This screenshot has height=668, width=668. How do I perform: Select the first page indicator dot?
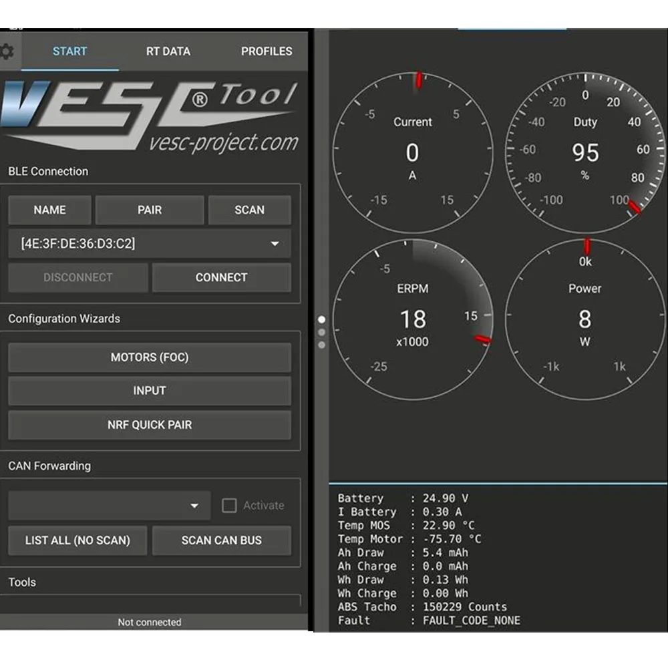pos(322,319)
